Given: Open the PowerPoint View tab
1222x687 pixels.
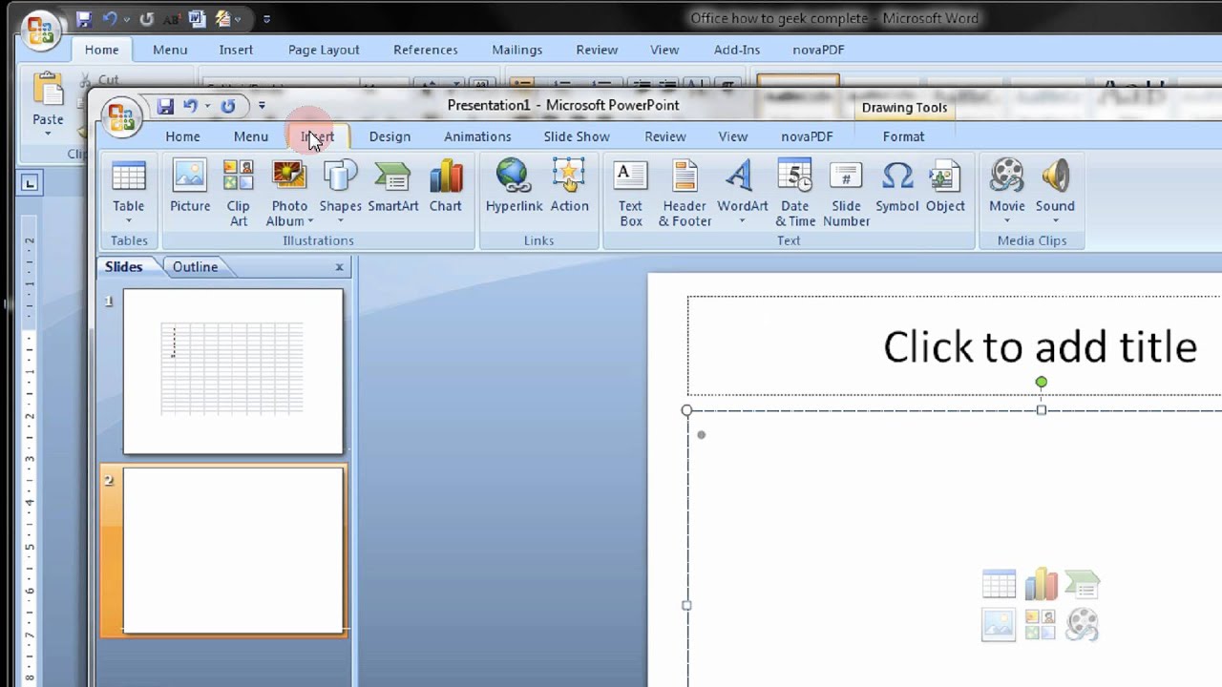Looking at the screenshot, I should click(x=732, y=136).
